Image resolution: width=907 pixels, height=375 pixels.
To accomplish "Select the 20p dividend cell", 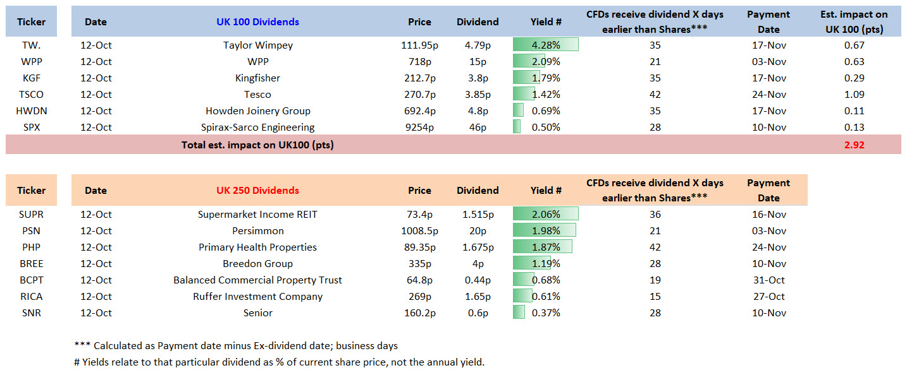I will coord(478,231).
